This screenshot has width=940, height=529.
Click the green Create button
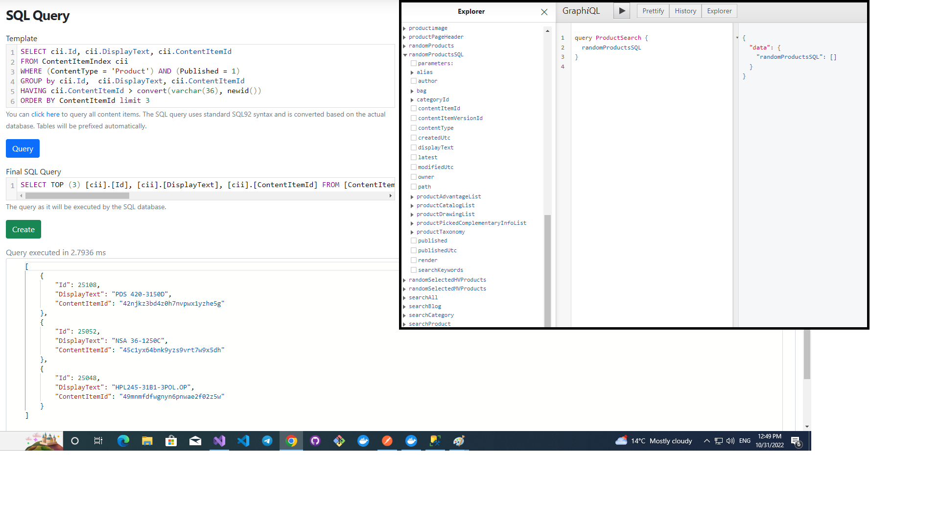[23, 229]
